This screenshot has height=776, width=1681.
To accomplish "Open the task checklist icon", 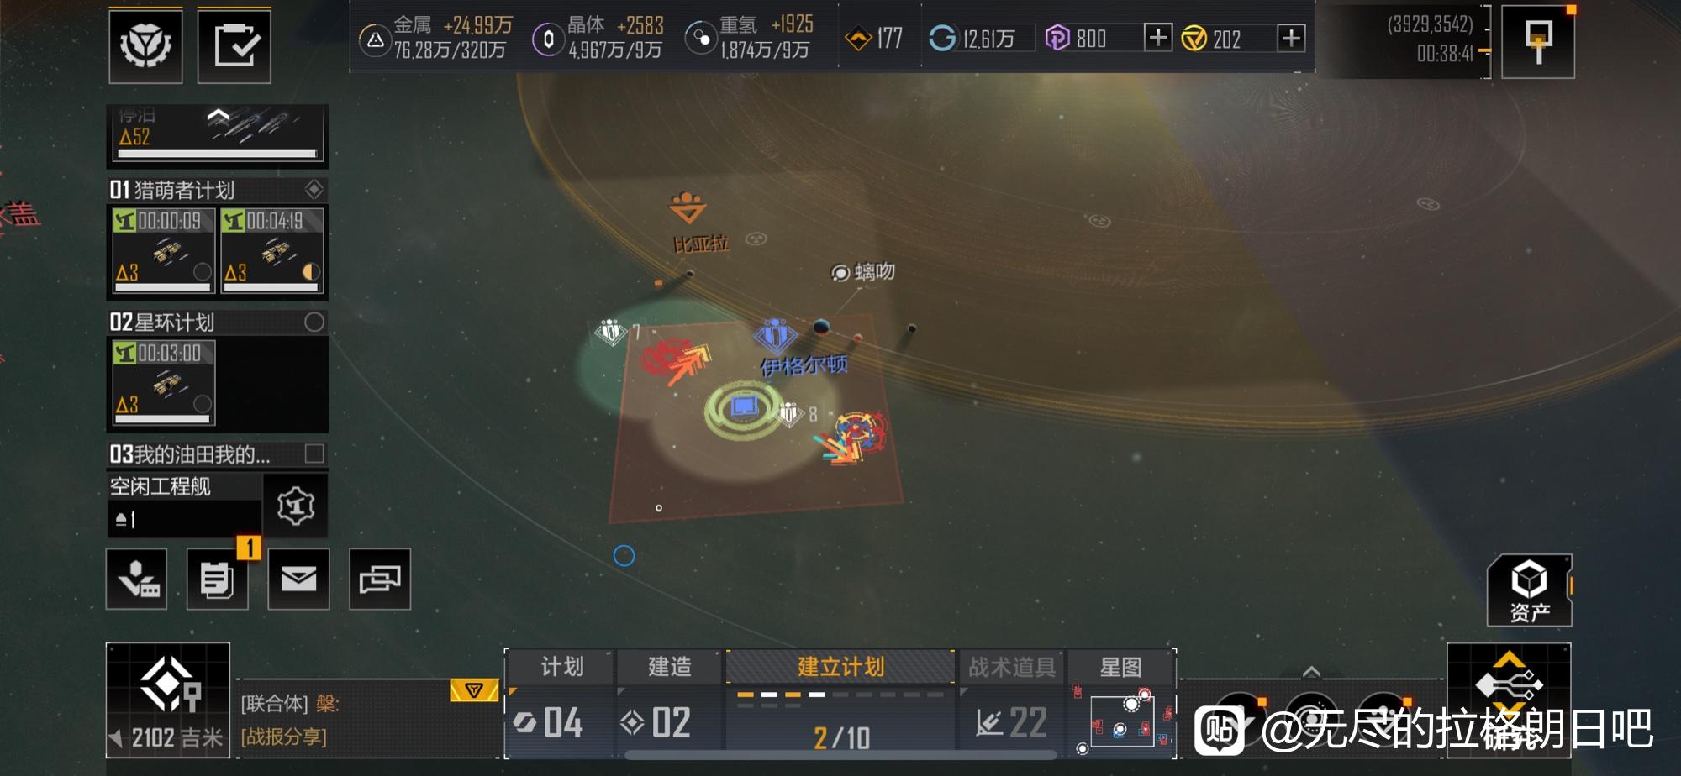I will pyautogui.click(x=234, y=45).
